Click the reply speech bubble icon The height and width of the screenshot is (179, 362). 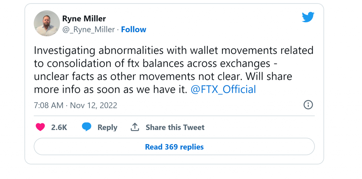87,127
